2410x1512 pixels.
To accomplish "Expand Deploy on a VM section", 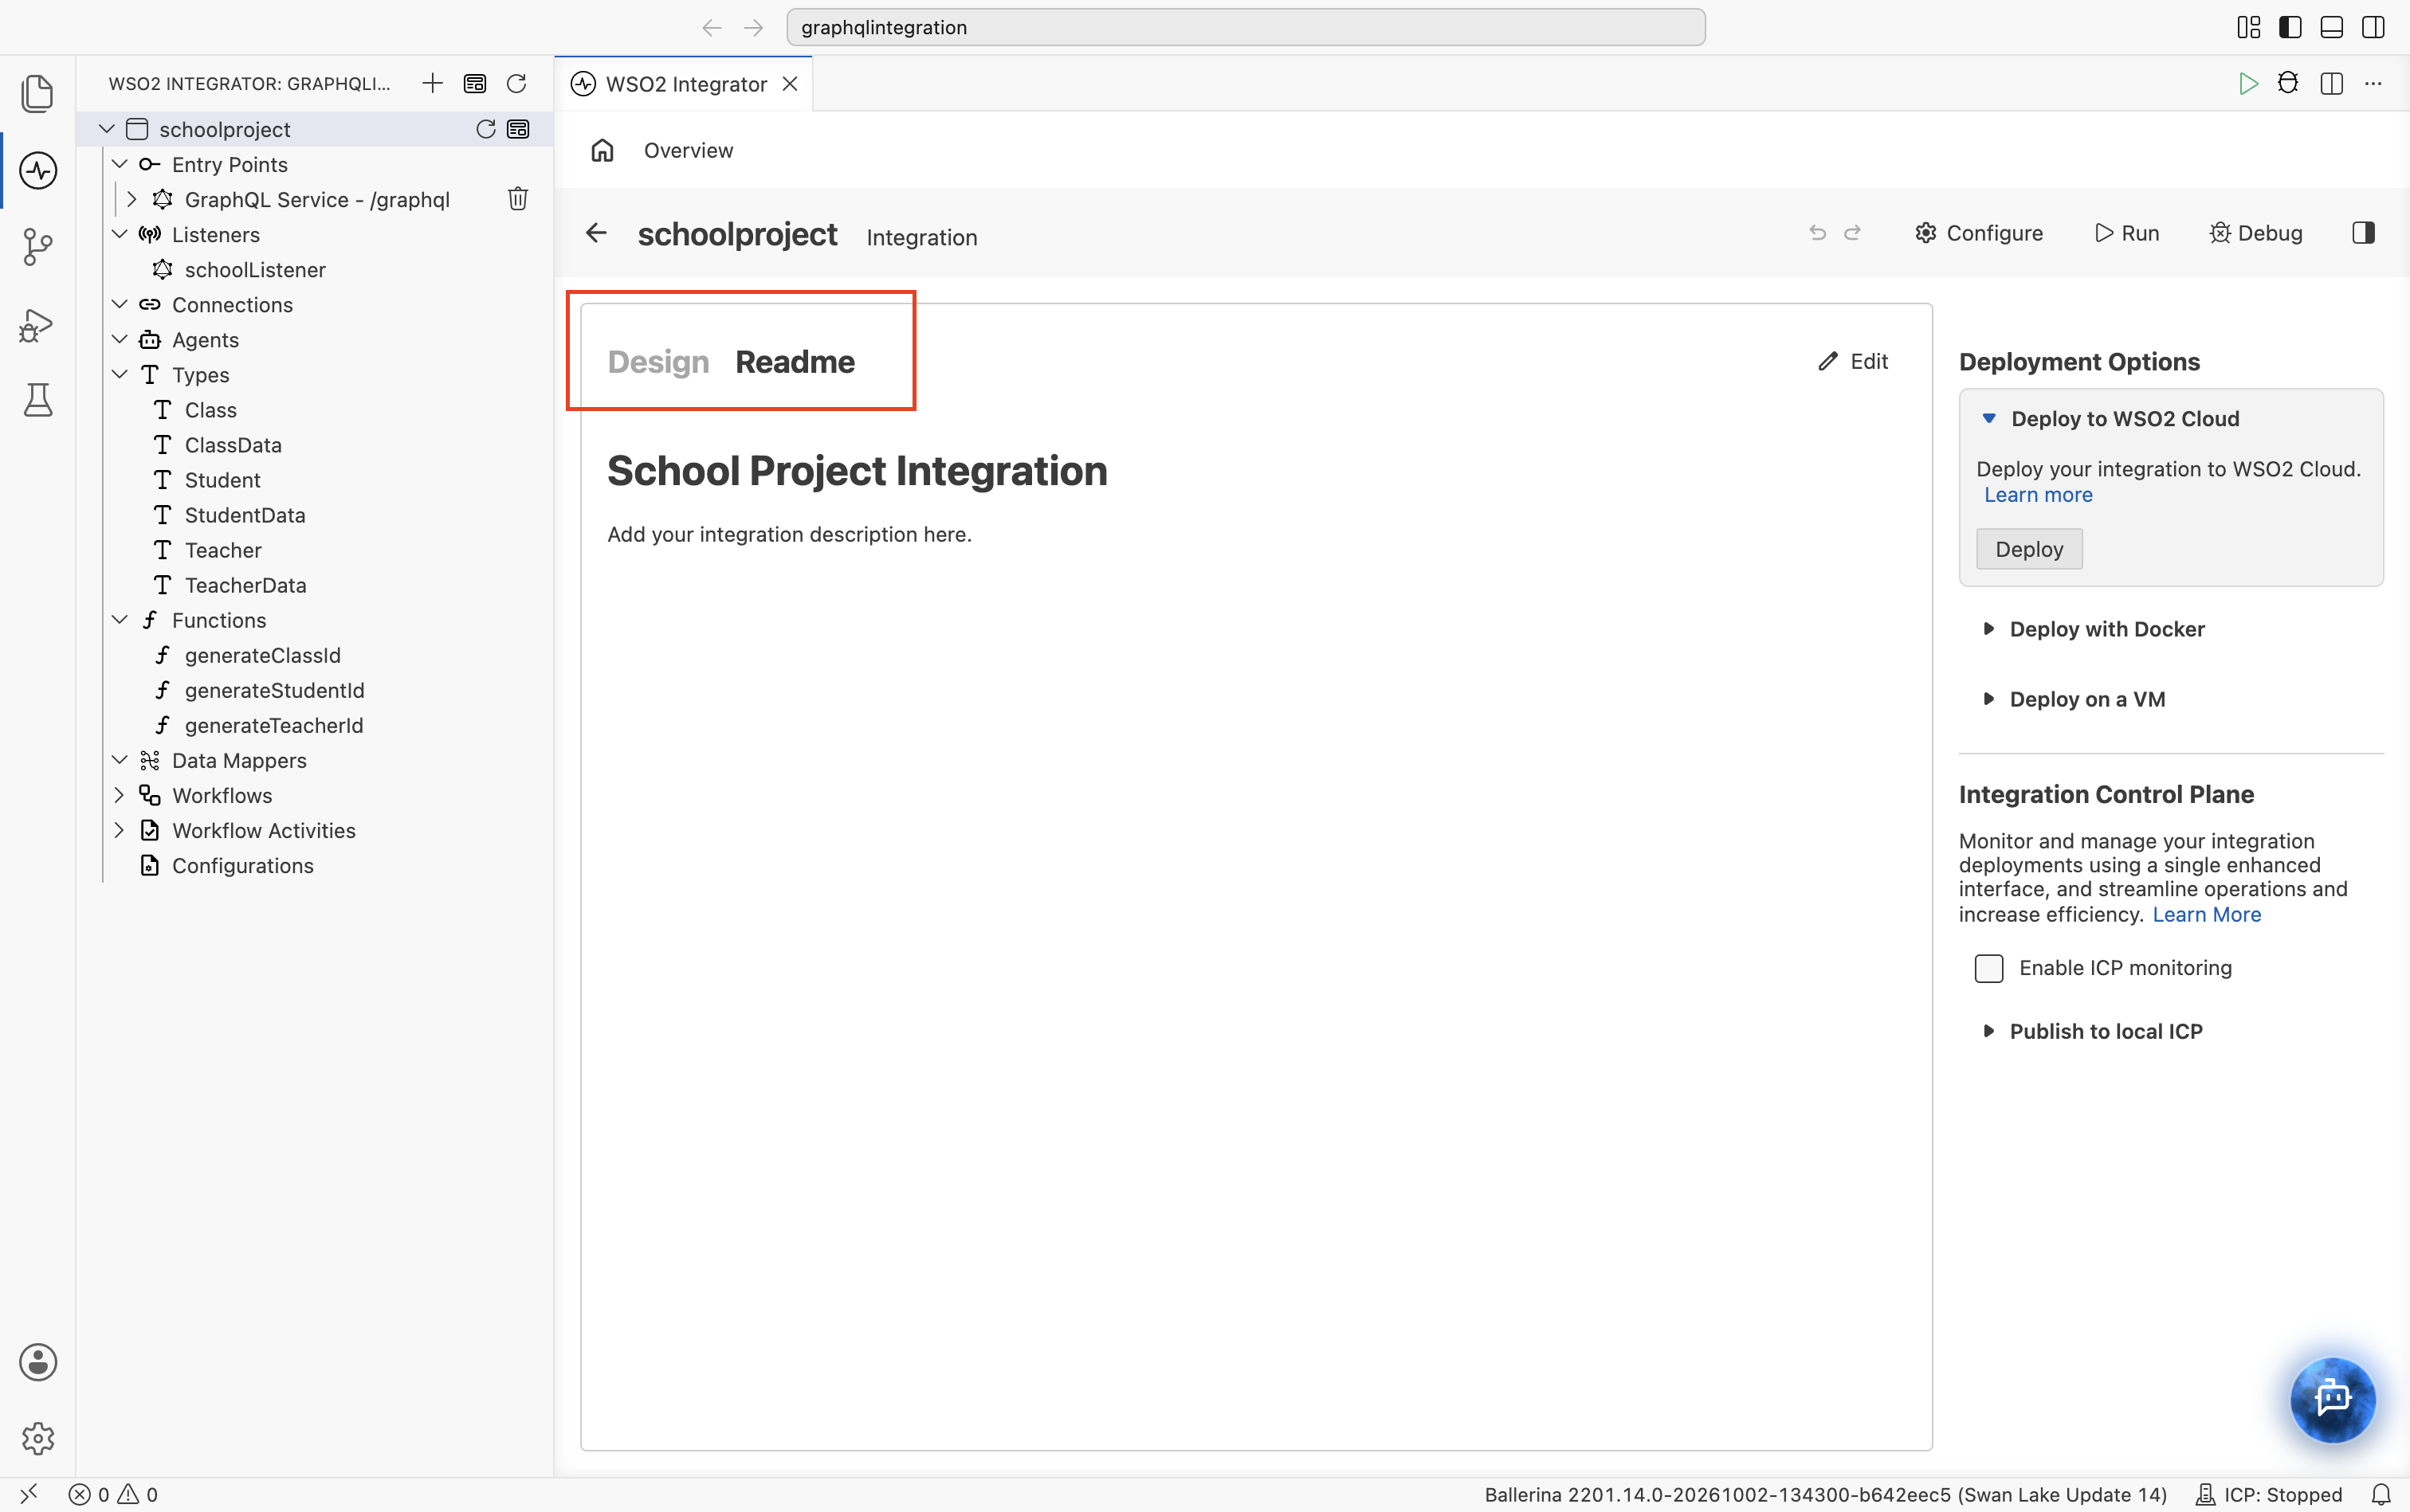I will tap(1989, 699).
